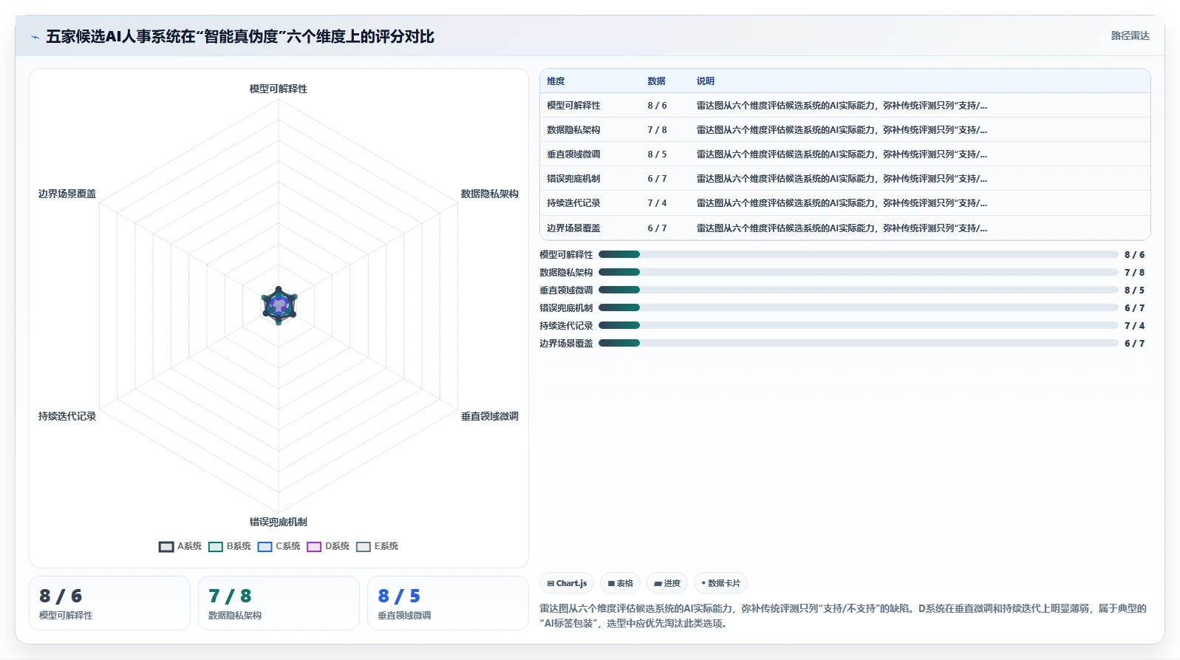Toggle D系统 dataset in legend

[x=328, y=546]
